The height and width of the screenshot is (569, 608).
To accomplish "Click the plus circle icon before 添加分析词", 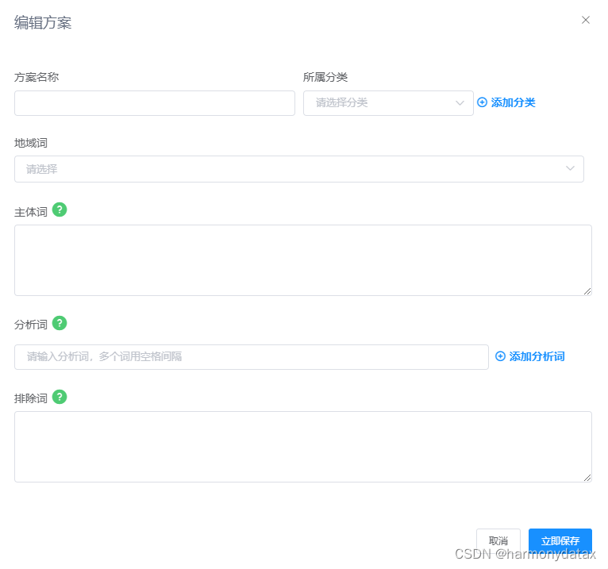I will click(x=500, y=356).
